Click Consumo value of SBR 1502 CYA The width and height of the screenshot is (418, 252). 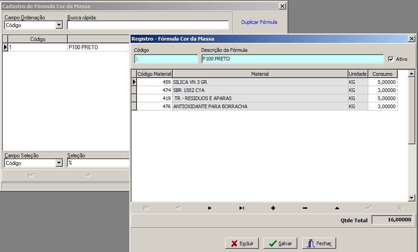383,90
